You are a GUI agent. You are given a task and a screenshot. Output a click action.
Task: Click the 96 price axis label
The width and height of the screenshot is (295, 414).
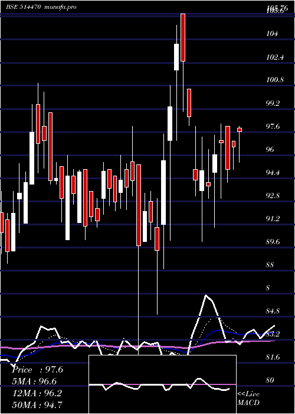pos(271,149)
